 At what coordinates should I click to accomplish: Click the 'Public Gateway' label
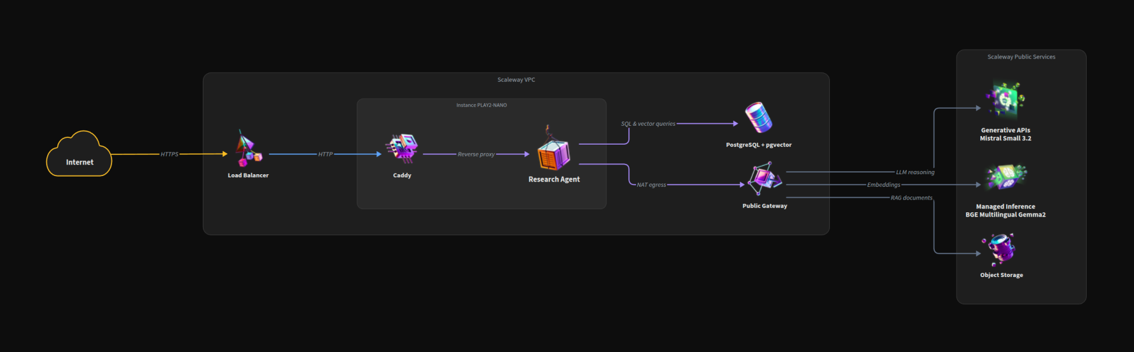(764, 206)
